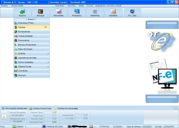Select Empresas / Filiais menu entry
This screenshot has height=128, width=179.
point(32,23)
